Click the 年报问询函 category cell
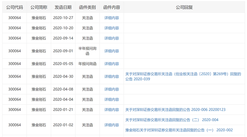 [88, 64]
